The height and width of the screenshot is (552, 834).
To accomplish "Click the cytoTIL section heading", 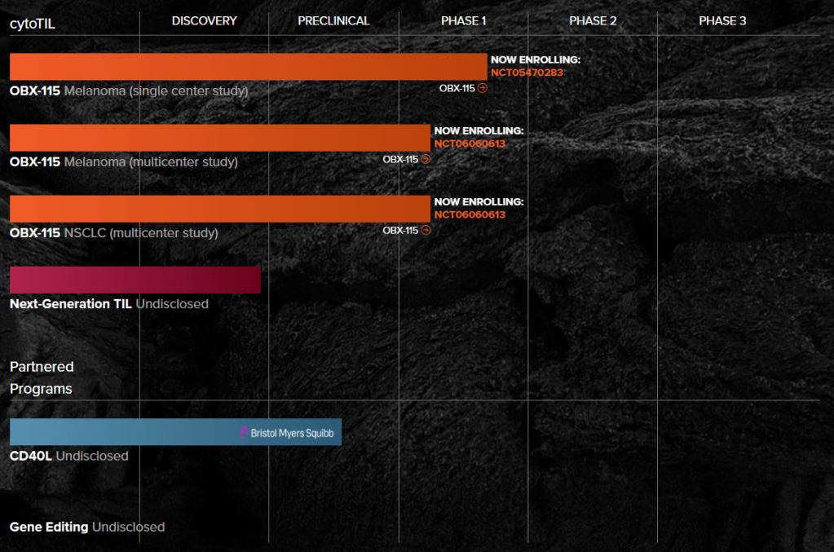I will click(x=33, y=23).
